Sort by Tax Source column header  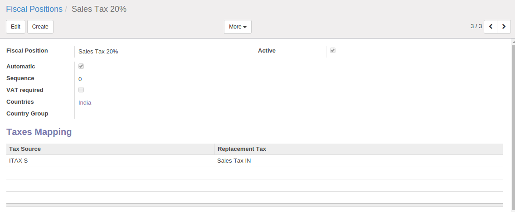click(25, 149)
